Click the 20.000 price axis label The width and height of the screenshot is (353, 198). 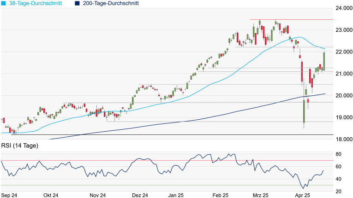343,96
